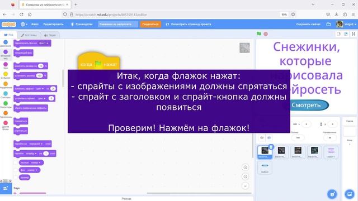Select the Управление blocks category
Screen dimensions: 358x201
click(6, 85)
